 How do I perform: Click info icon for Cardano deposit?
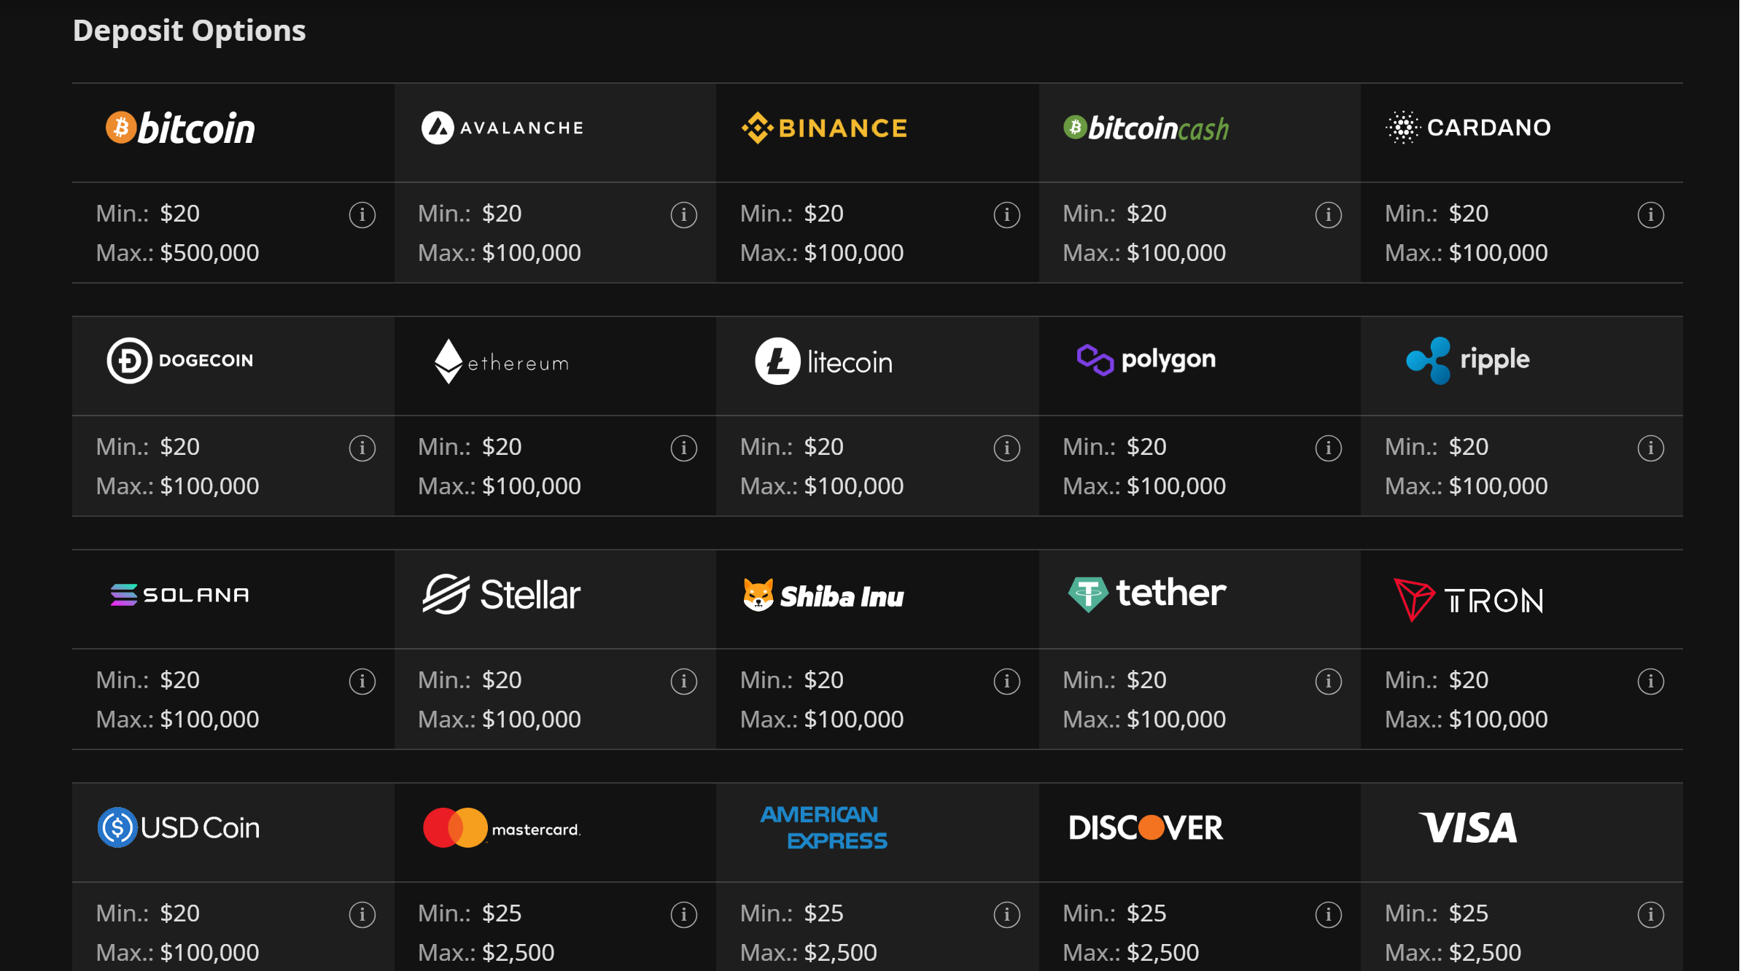[x=1651, y=215]
